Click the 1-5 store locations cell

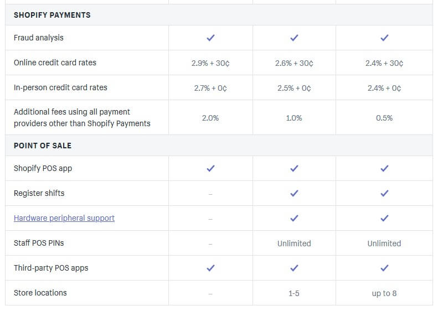[294, 293]
